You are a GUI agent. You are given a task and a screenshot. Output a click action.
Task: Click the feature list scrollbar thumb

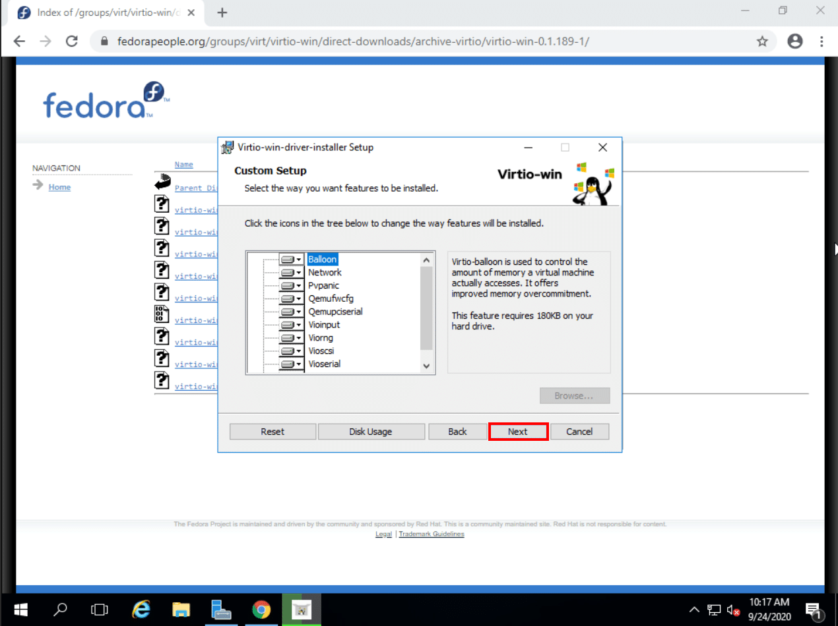pyautogui.click(x=426, y=308)
